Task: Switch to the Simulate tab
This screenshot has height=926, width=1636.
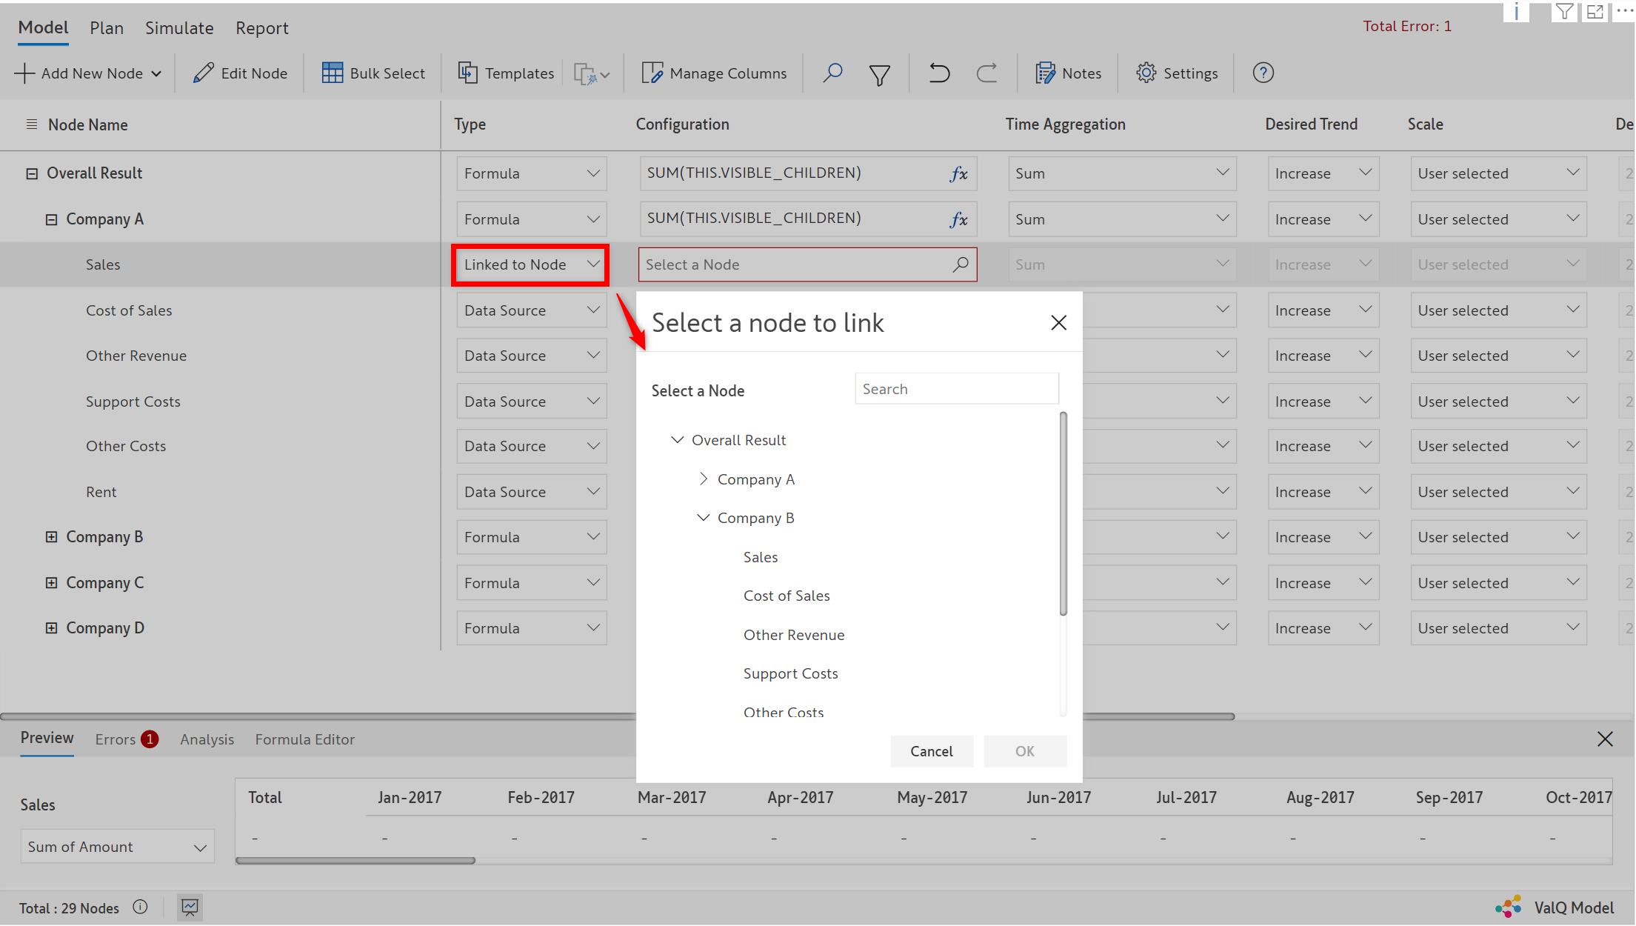Action: click(179, 27)
